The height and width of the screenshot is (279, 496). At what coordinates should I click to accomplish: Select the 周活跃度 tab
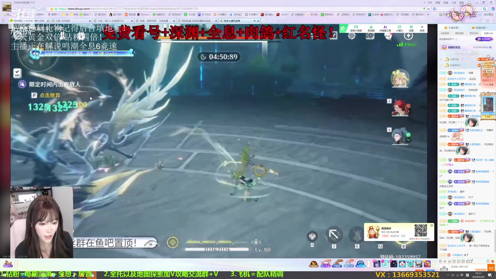pyautogui.click(x=459, y=33)
